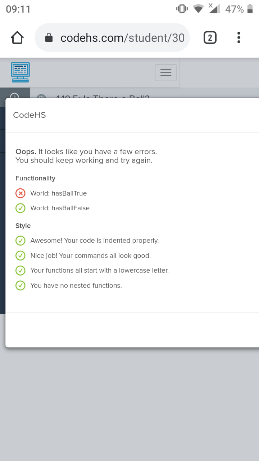Click the check icon for indented properly
The image size is (259, 461).
tap(21, 241)
